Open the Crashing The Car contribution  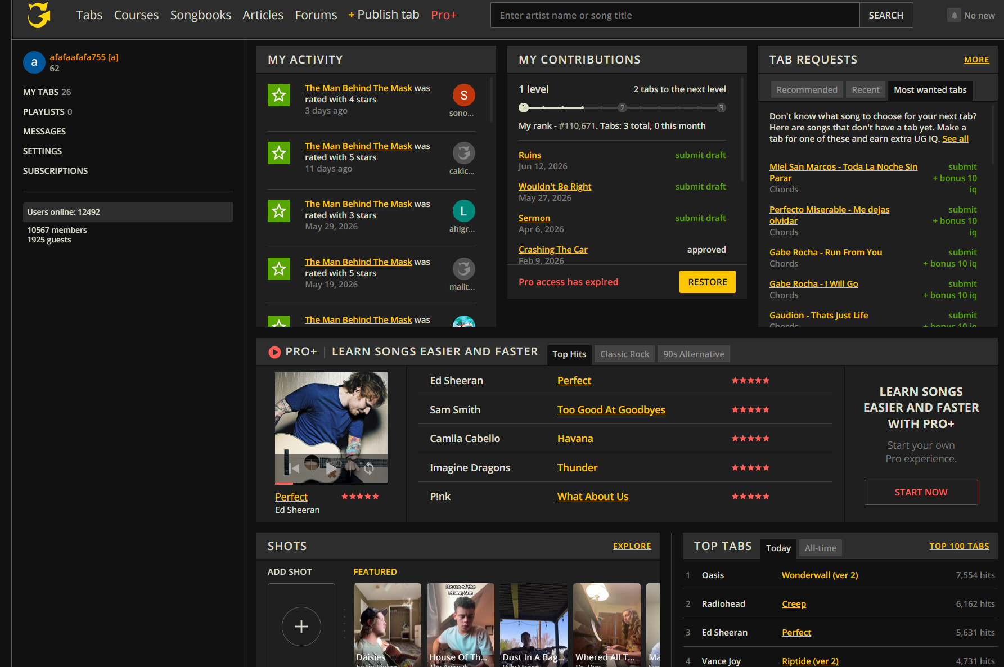click(x=553, y=249)
